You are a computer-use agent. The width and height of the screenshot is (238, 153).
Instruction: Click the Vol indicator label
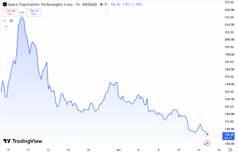5,21
